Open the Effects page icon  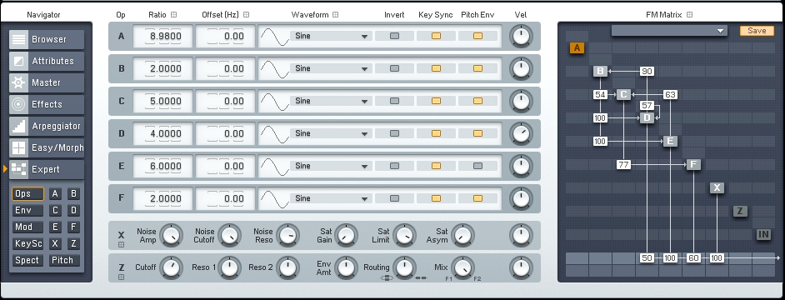[x=19, y=104]
